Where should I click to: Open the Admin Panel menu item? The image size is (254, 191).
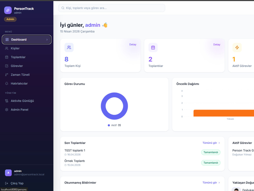[x=27, y=110]
